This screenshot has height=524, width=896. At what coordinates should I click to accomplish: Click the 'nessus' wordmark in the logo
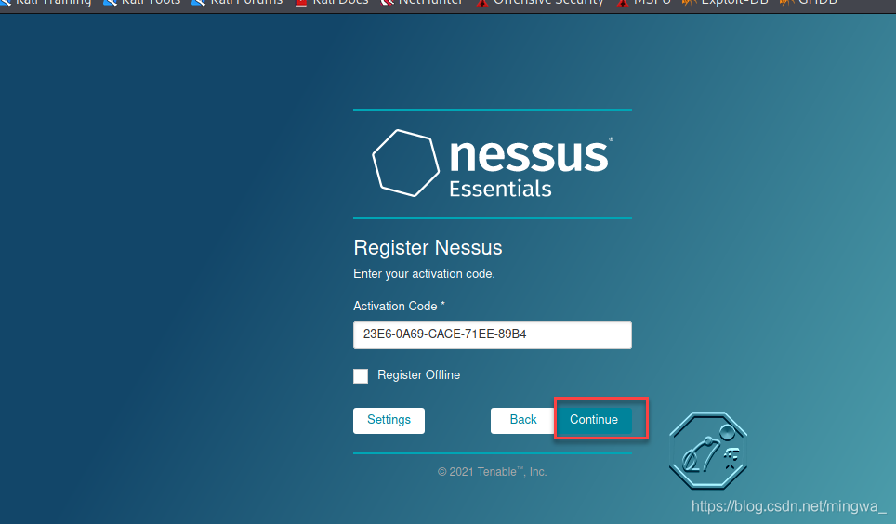click(529, 155)
